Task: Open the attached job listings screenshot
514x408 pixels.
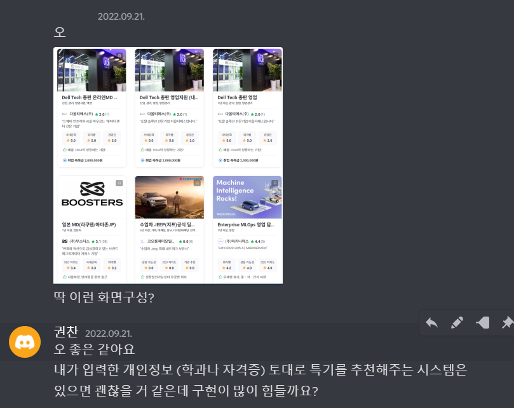Action: (x=168, y=166)
